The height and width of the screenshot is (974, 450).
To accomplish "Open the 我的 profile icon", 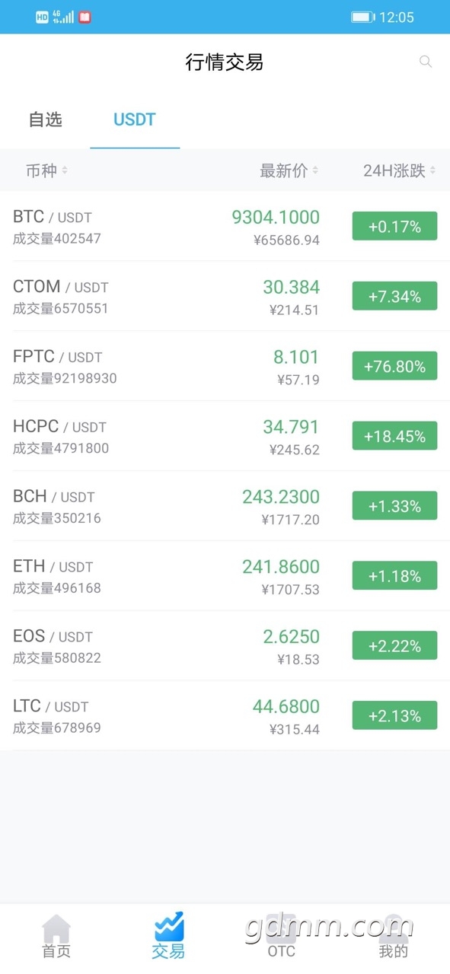I will tap(394, 928).
